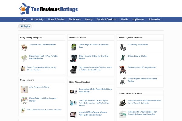This screenshot has width=182, height=121.
Task: Select the Appliances category
Action: click(138, 19)
